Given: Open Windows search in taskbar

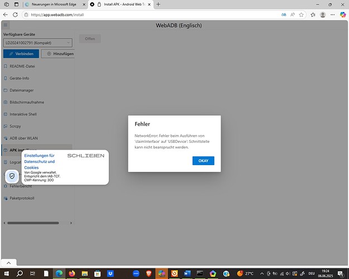Looking at the screenshot, I should [20, 273].
